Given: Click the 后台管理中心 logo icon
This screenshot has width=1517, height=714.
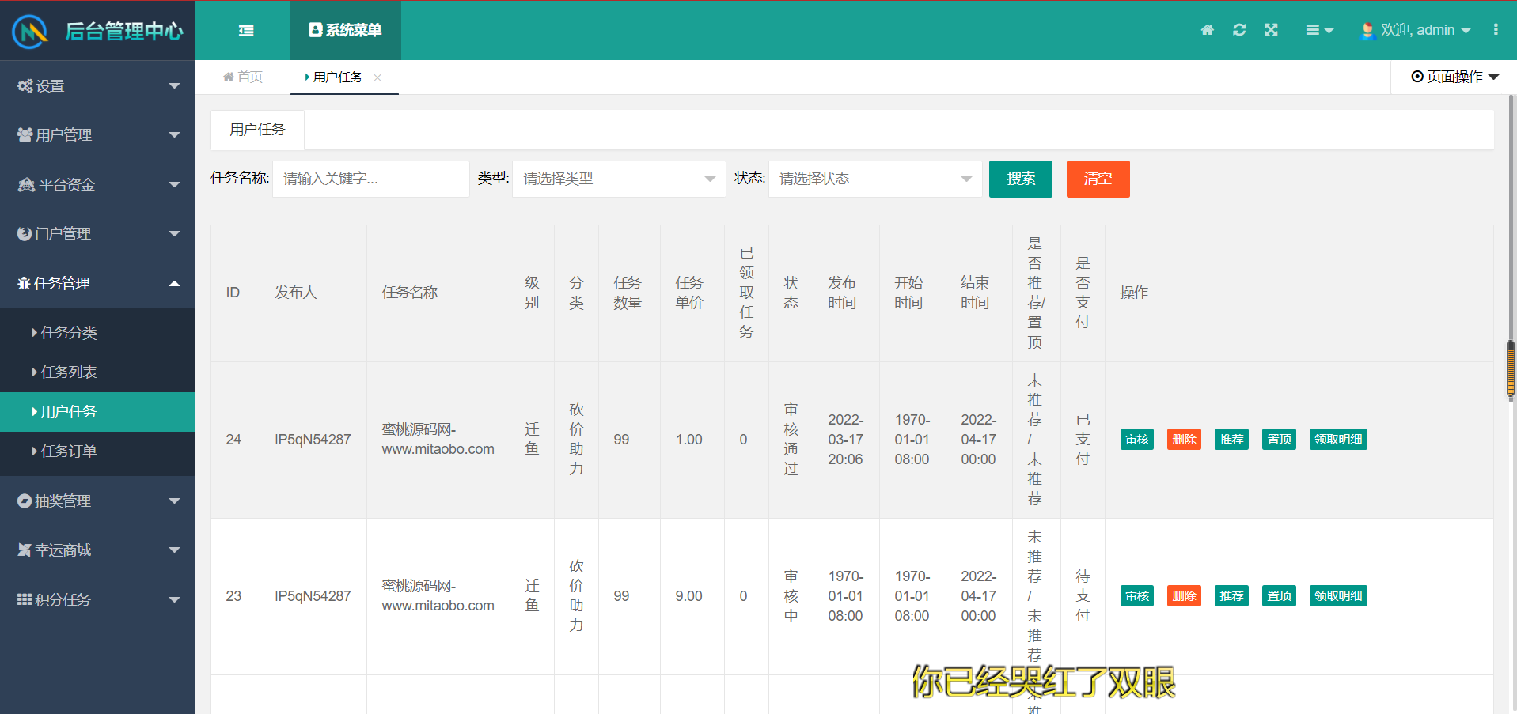Looking at the screenshot, I should 30,32.
